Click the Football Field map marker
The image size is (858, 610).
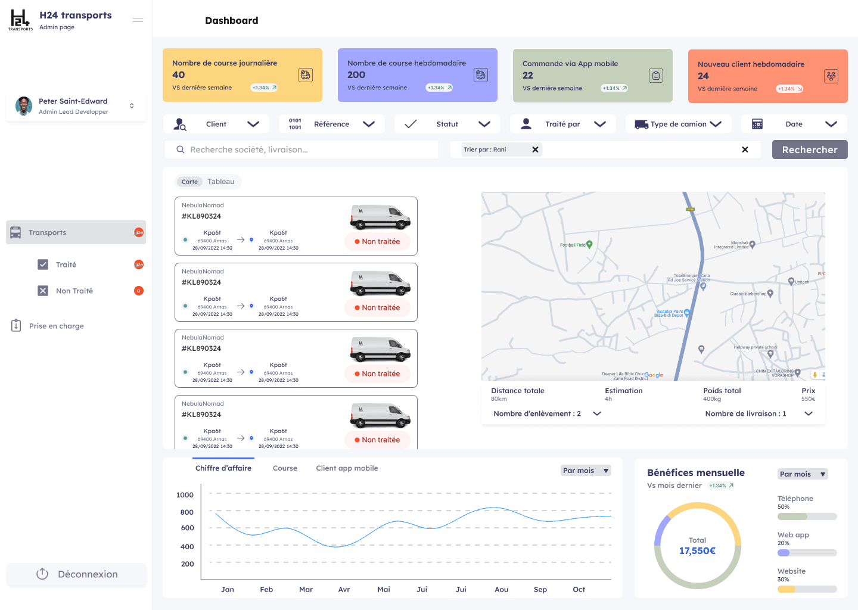(x=589, y=244)
